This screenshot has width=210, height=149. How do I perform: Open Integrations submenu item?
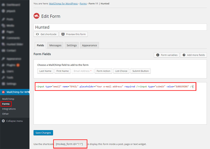click(9, 109)
